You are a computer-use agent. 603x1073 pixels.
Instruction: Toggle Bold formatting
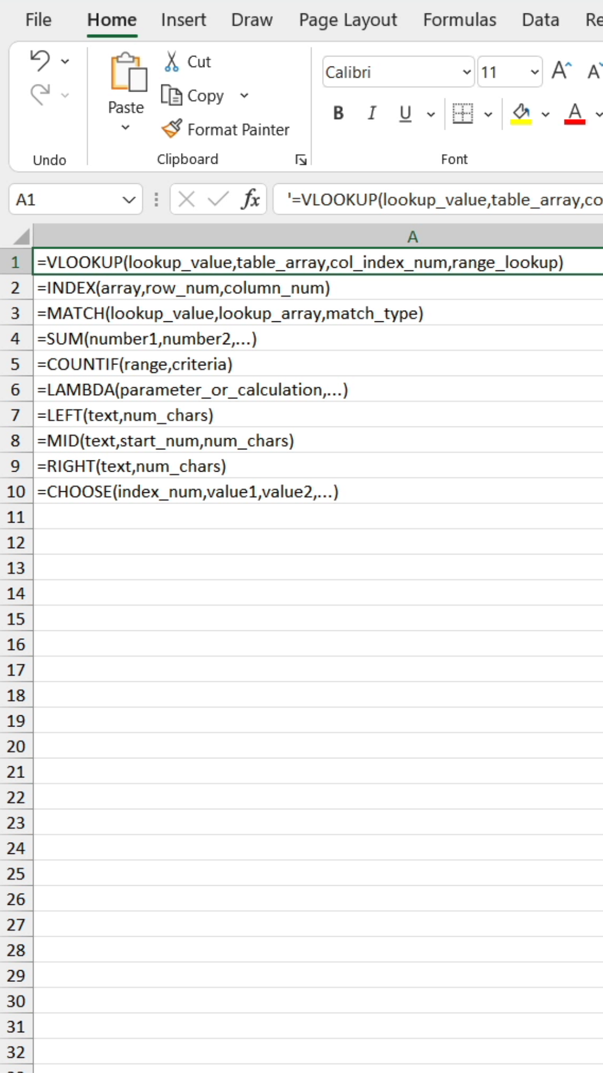tap(338, 113)
